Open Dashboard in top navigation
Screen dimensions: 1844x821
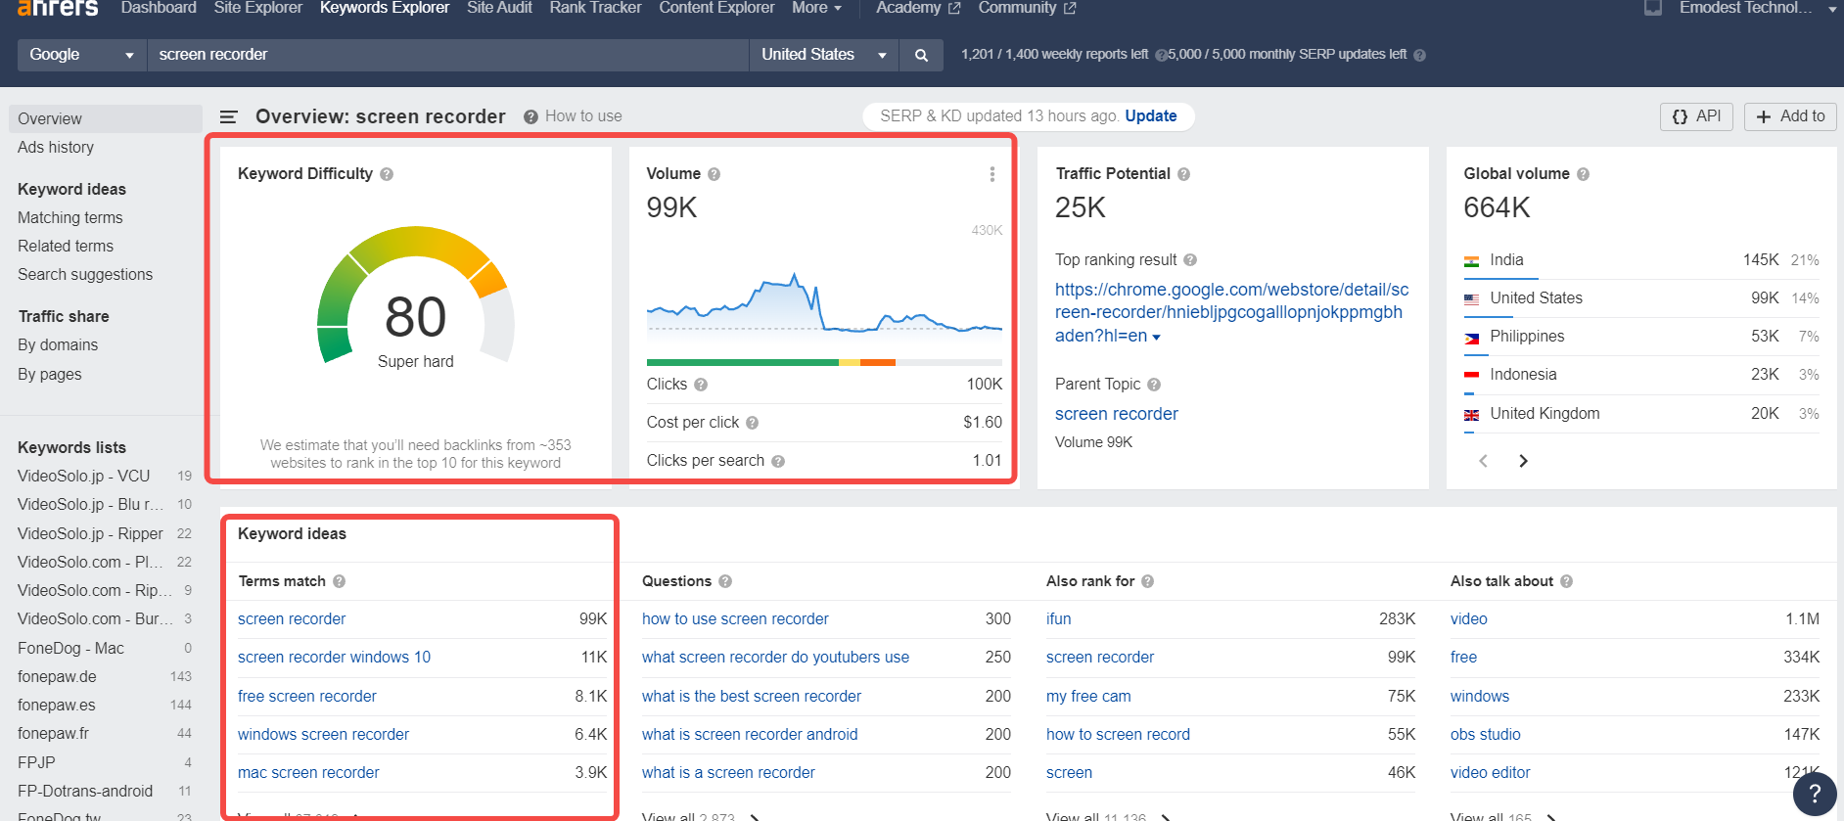coord(159,8)
